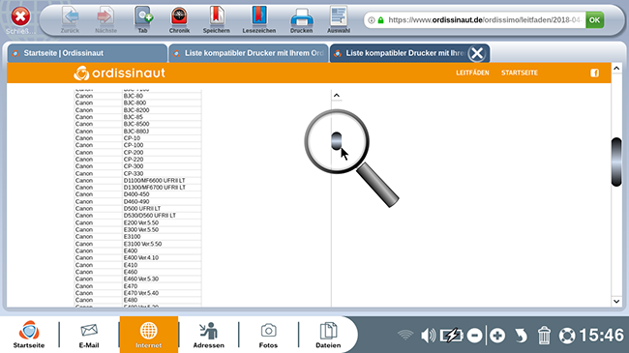Select the E200 Ver.5.50 cell
Screen dimensions: 629x353
point(162,222)
